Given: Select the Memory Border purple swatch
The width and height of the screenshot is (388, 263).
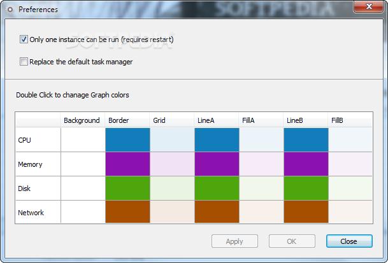Looking at the screenshot, I should [x=127, y=164].
